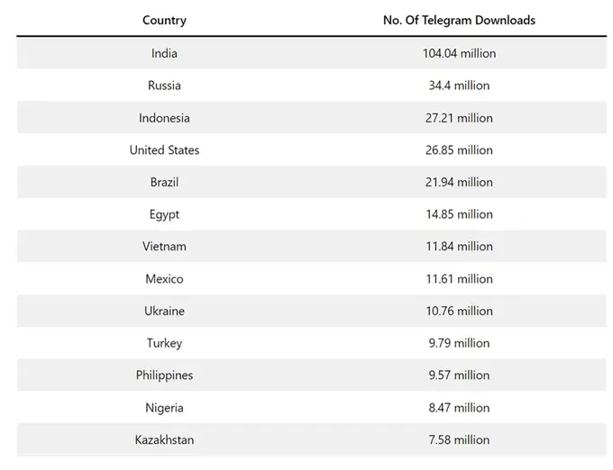The image size is (613, 470).
Task: Click the 26.85 million value
Action: pos(459,150)
